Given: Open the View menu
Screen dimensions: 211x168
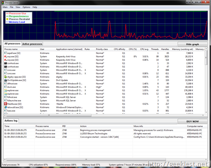Looking at the screenshot, I should point(18,7).
